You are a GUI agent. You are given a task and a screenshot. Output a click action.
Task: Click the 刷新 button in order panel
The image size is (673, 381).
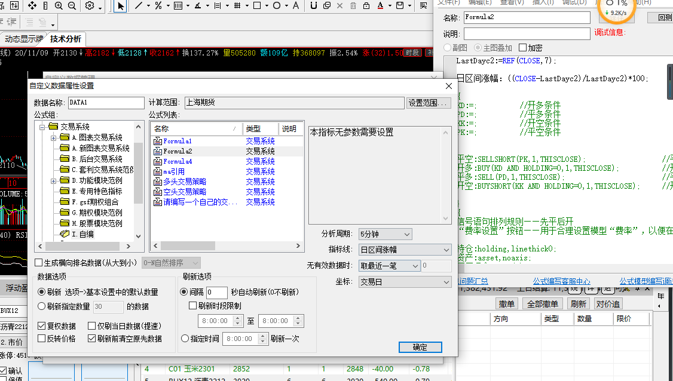[578, 304]
